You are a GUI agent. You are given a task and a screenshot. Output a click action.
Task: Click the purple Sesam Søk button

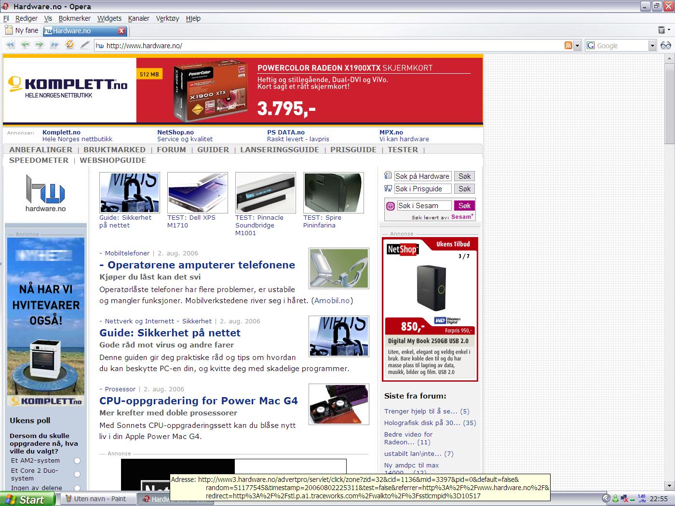(x=464, y=206)
